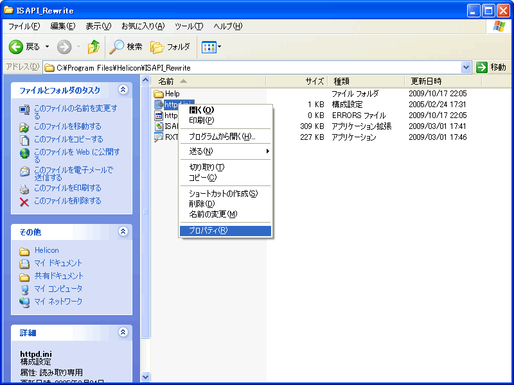Choose 名前の変更(M) in context menu
This screenshot has width=514, height=385.
pyautogui.click(x=226, y=214)
